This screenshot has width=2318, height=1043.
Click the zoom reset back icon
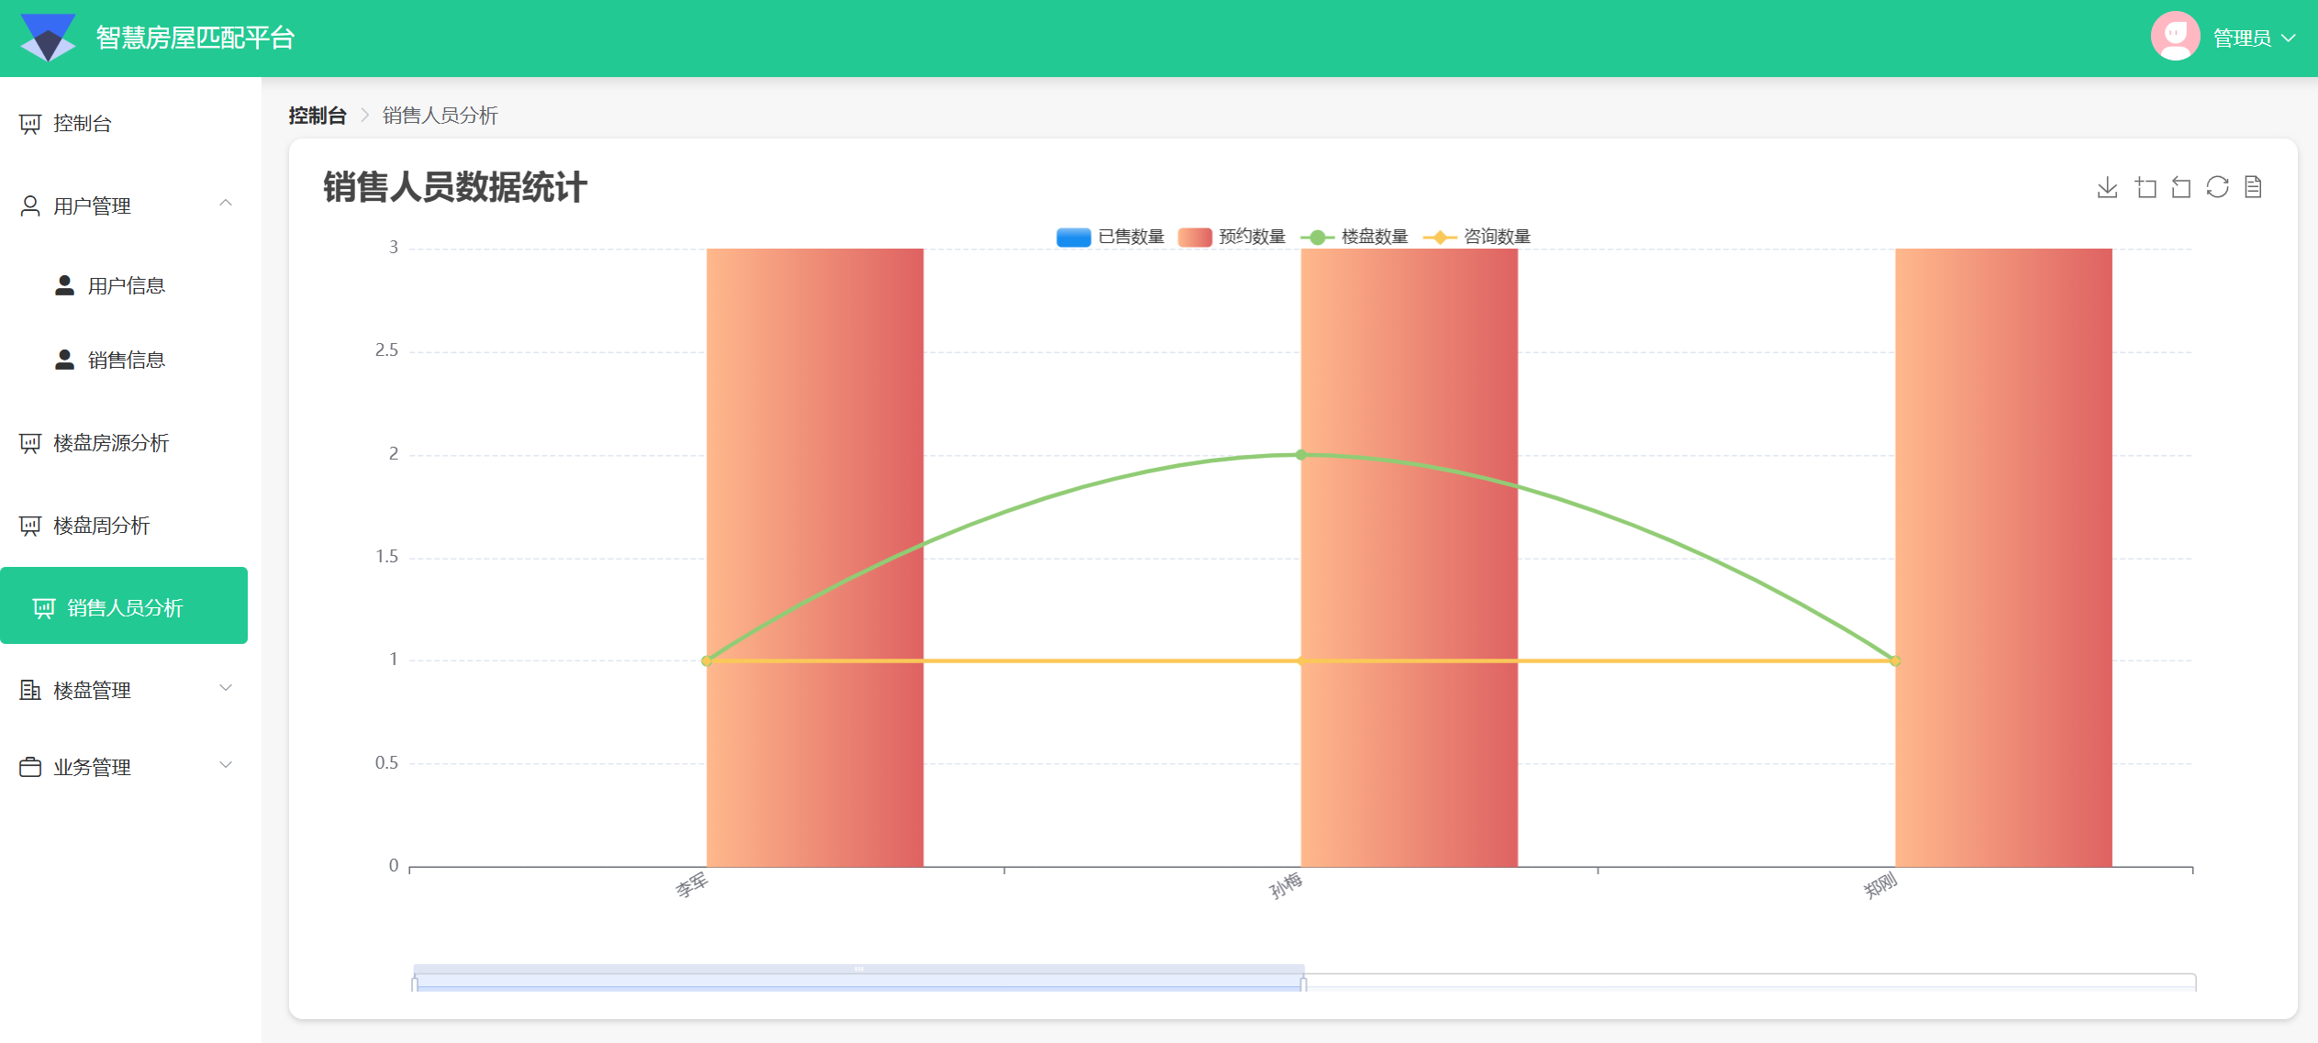click(2181, 187)
